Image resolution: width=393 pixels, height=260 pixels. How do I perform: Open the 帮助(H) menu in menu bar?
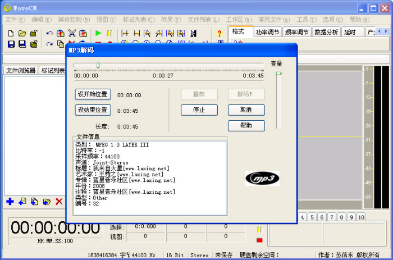click(x=359, y=20)
